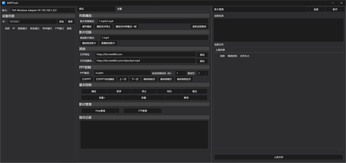The height and width of the screenshot is (163, 346).
Task: Click the FTP端口 column header
Action: 59,28
